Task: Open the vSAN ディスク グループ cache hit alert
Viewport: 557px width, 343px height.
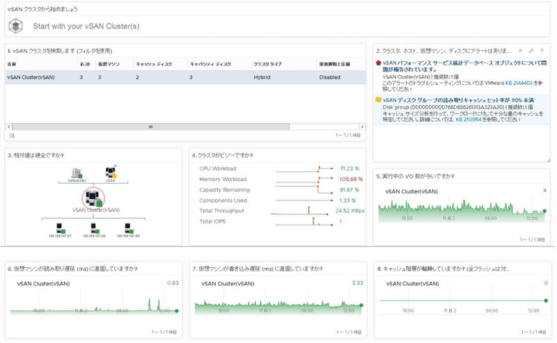Action: pos(458,100)
